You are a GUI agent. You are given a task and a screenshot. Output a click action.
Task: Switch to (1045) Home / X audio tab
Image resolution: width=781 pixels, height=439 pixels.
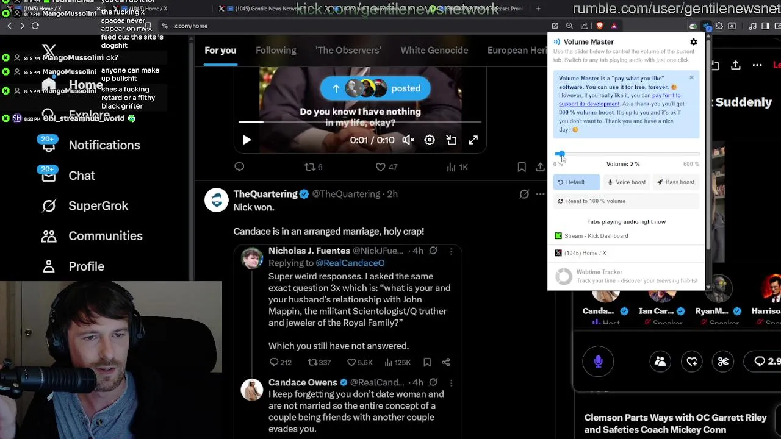pos(627,253)
